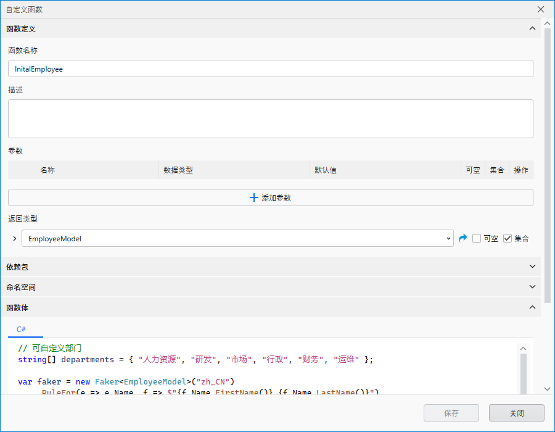Screen dimensions: 555x432
Task: Click the 函数名称 input field
Action: (270, 69)
